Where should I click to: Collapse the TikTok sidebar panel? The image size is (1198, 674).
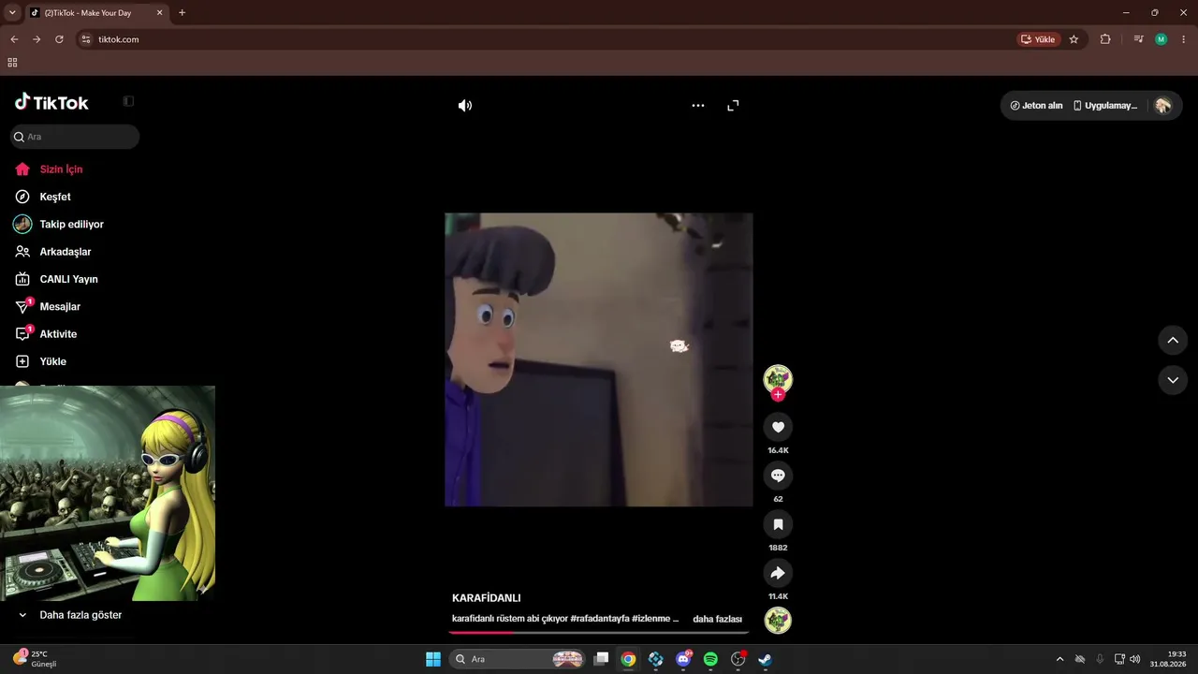pos(128,101)
